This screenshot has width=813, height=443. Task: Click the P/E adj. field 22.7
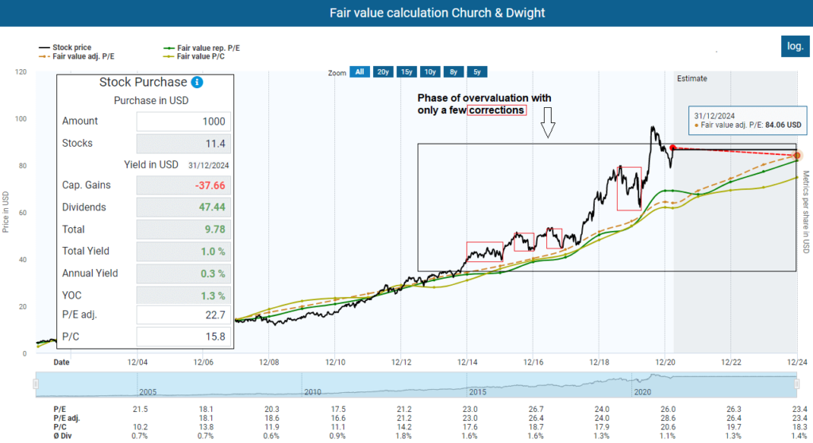point(183,315)
